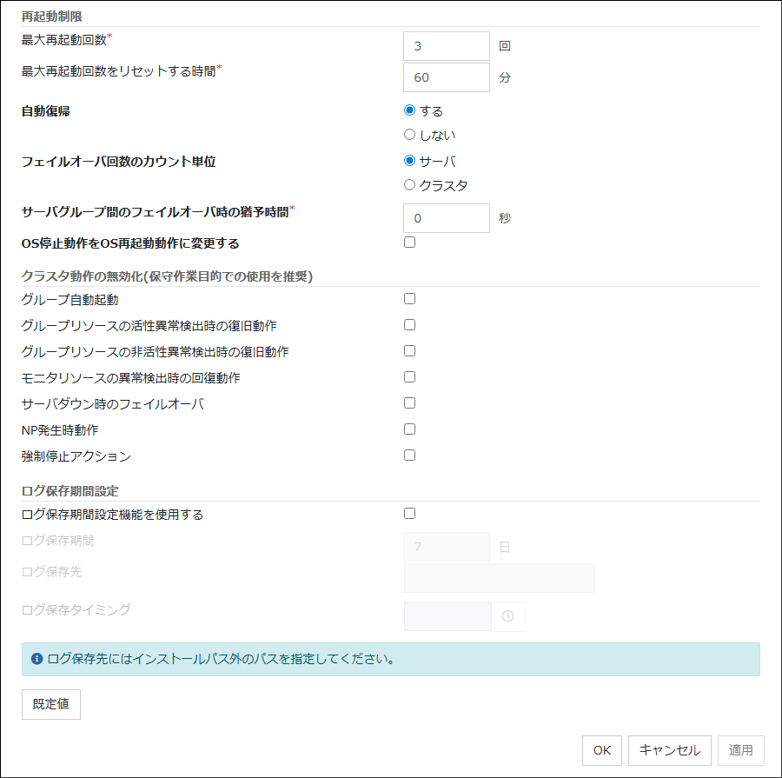Image resolution: width=782 pixels, height=778 pixels.
Task: Toggle the グループ自動起動 checkbox
Action: coord(409,298)
